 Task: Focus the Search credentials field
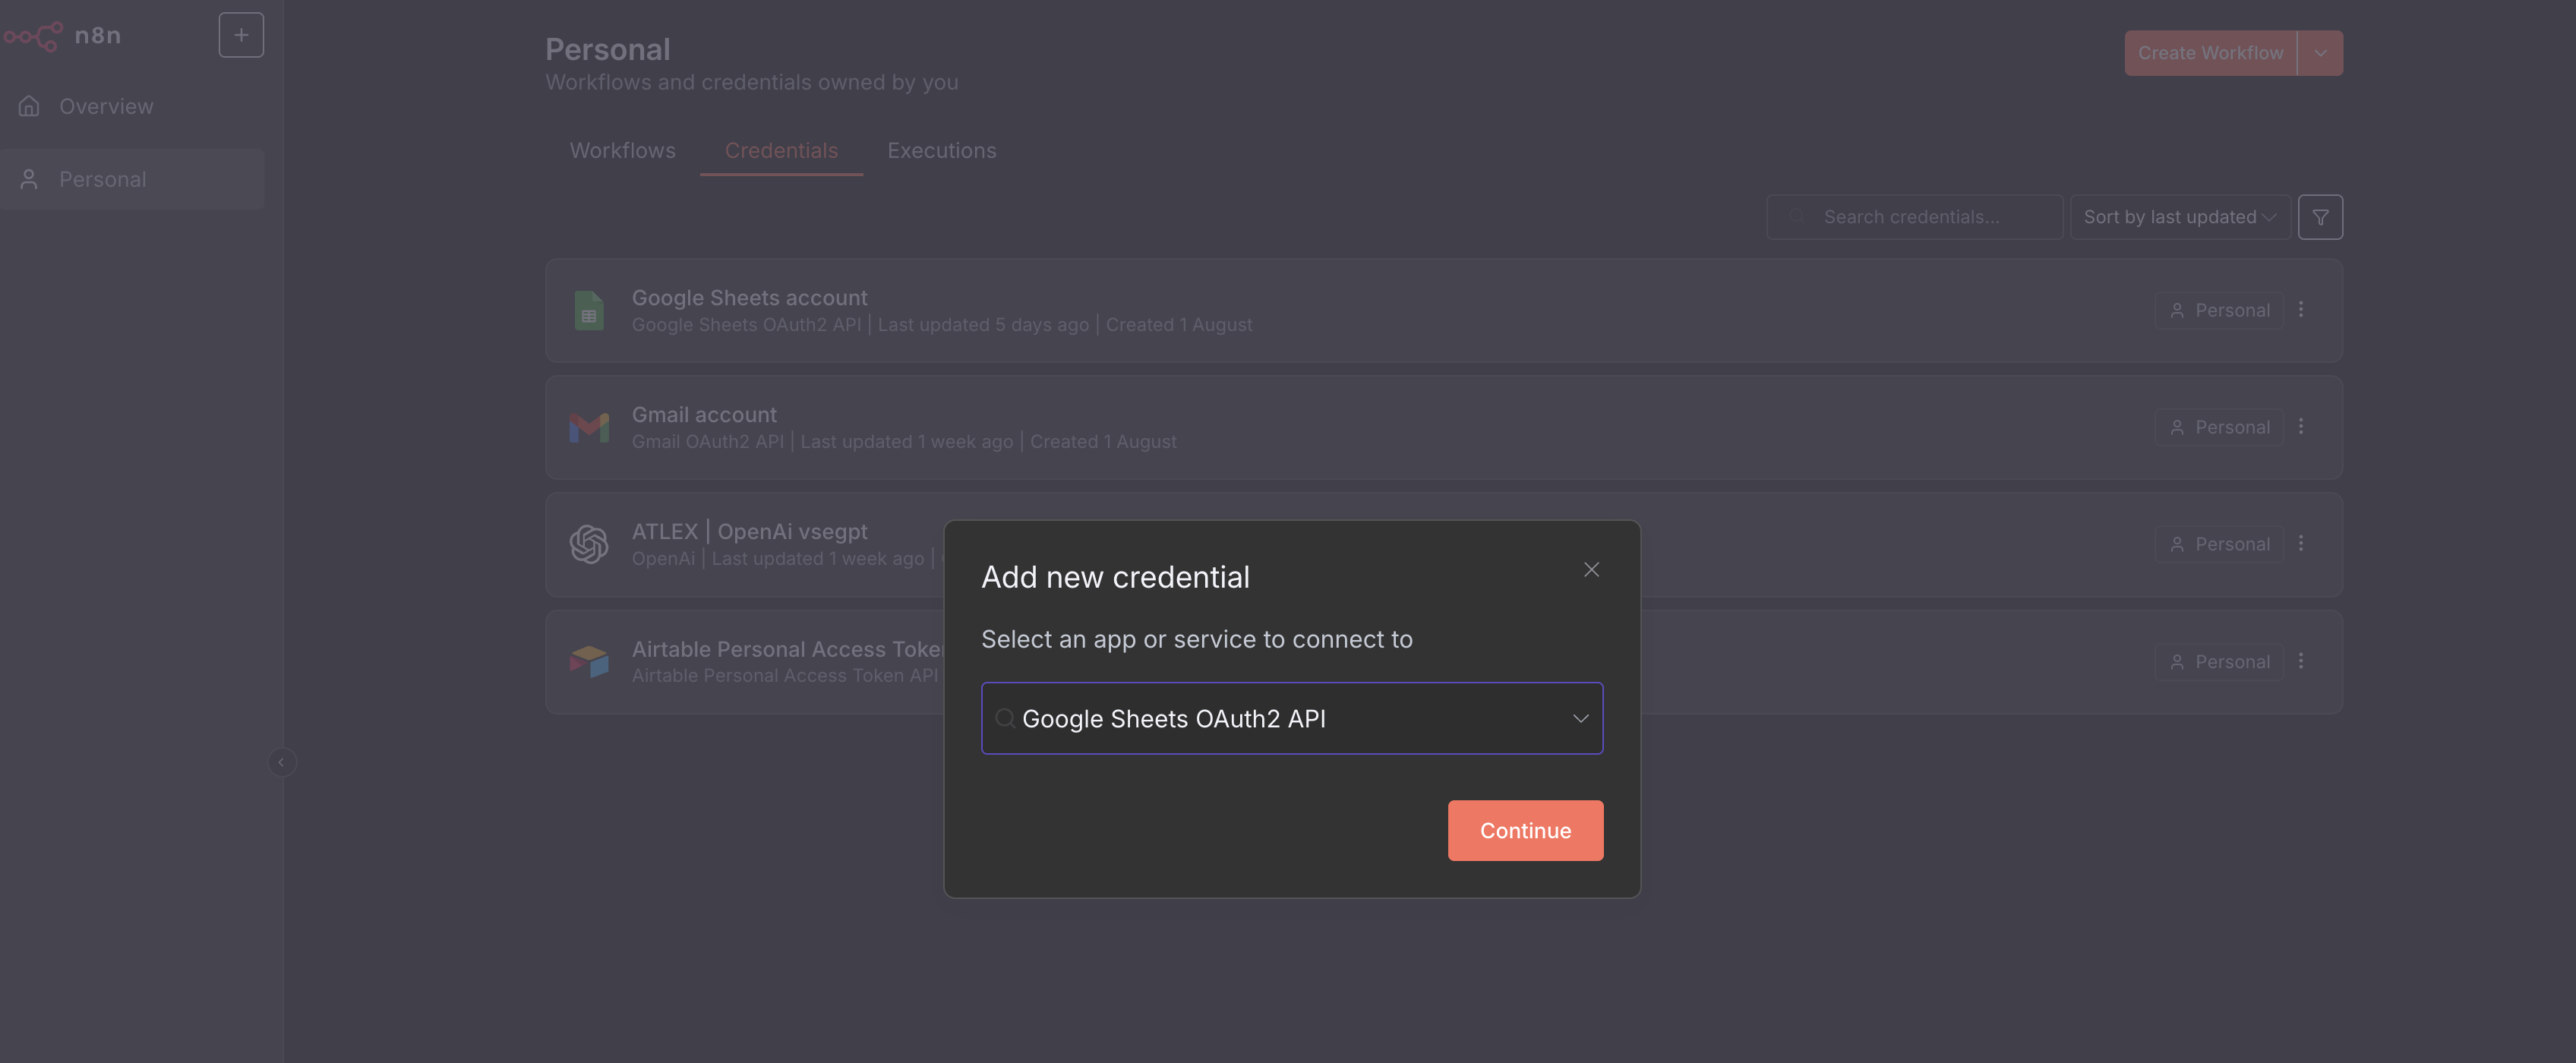pos(1914,217)
